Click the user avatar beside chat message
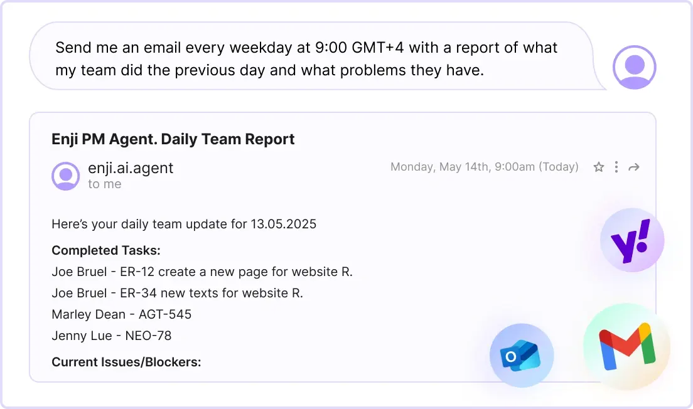The image size is (693, 409). [x=634, y=67]
